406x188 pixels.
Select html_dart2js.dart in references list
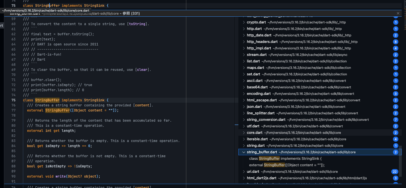(x=320, y=178)
